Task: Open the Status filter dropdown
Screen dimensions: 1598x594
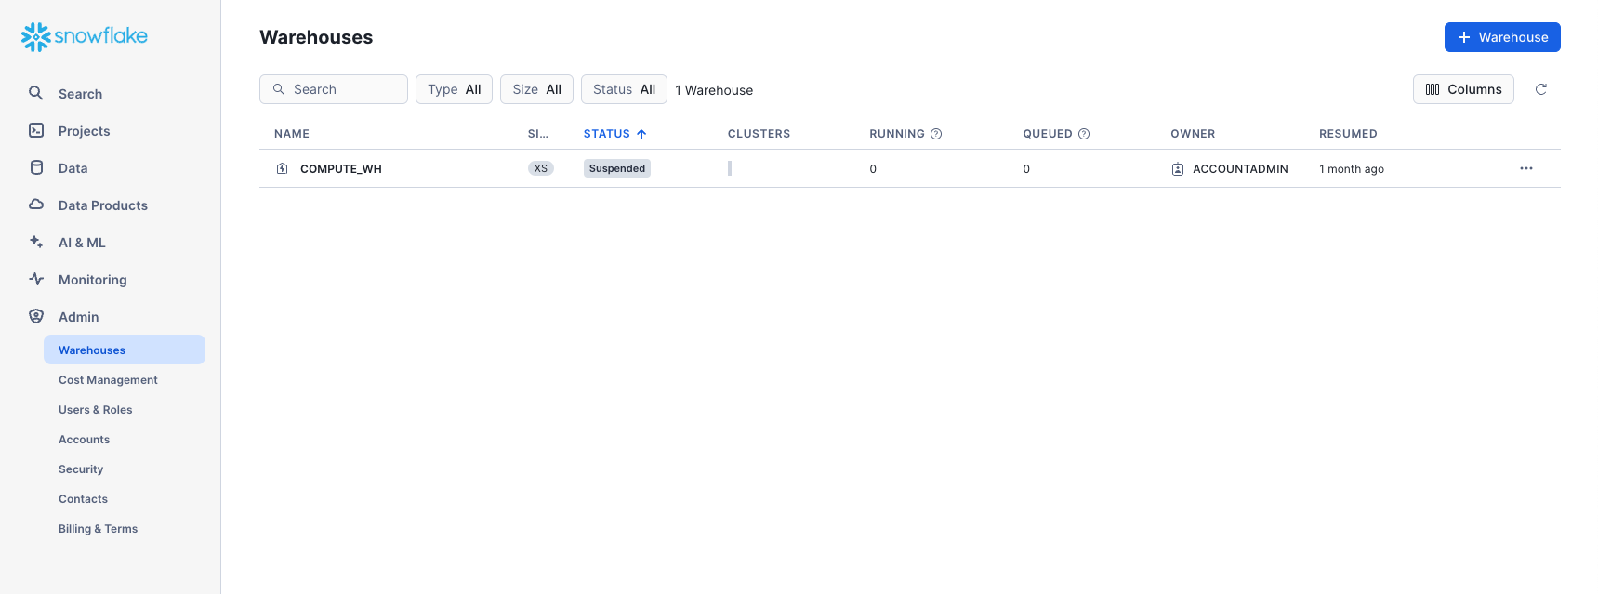Action: tap(624, 89)
